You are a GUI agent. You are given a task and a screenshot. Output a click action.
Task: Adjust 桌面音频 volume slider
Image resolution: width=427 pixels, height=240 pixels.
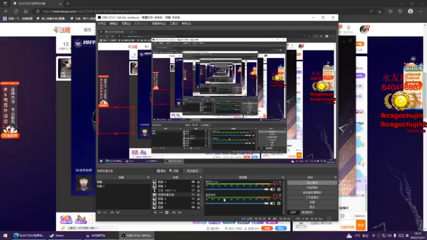pyautogui.click(x=237, y=203)
